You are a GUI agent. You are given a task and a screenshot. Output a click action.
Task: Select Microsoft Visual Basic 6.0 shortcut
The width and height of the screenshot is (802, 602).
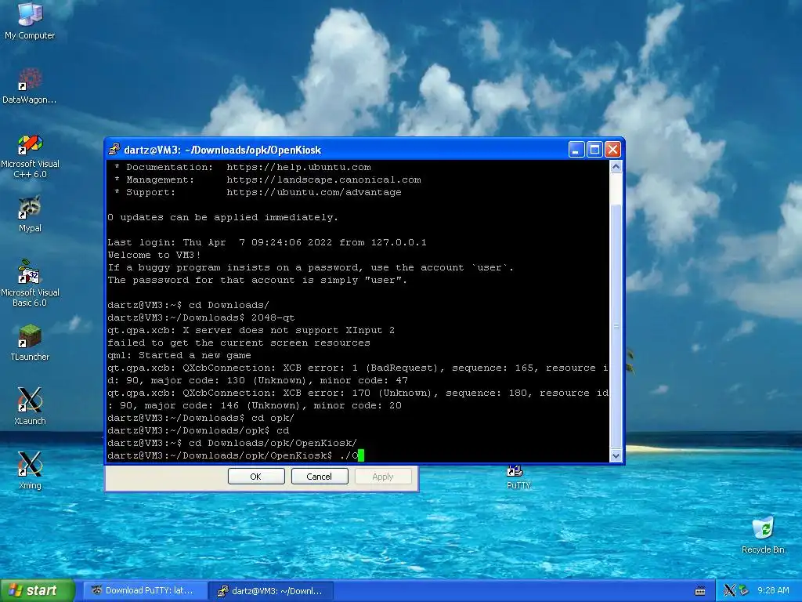tap(30, 284)
